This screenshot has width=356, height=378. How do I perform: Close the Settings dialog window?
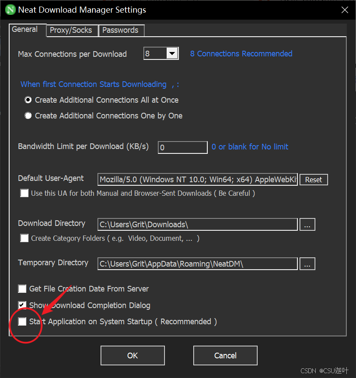[345, 10]
